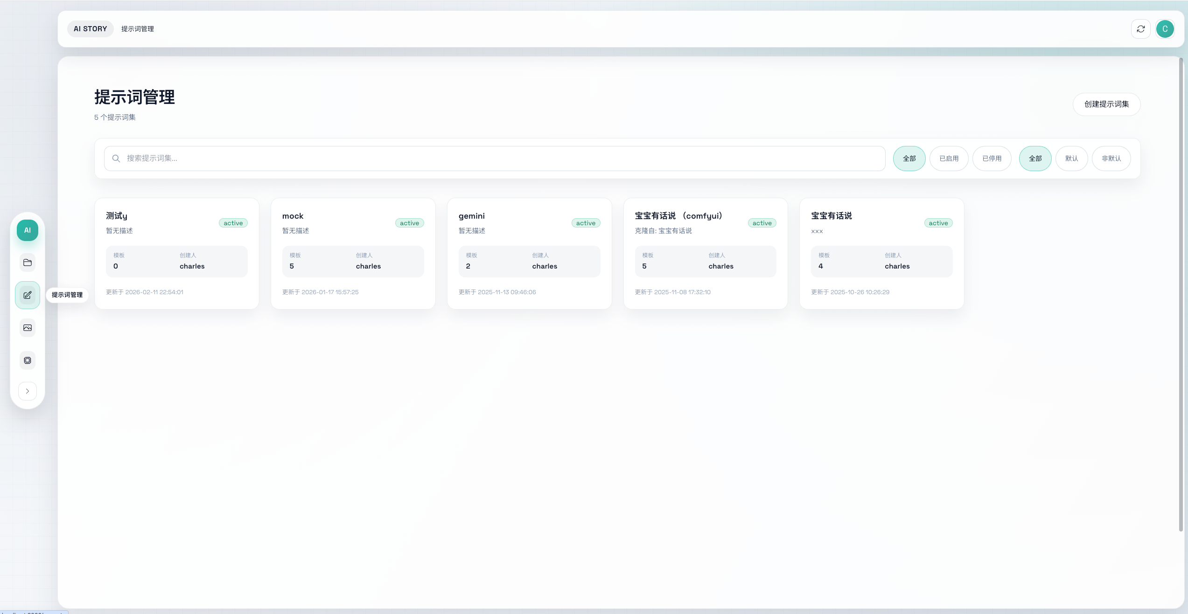1188x614 pixels.
Task: Open the image gallery sidebar icon
Action: [x=28, y=328]
